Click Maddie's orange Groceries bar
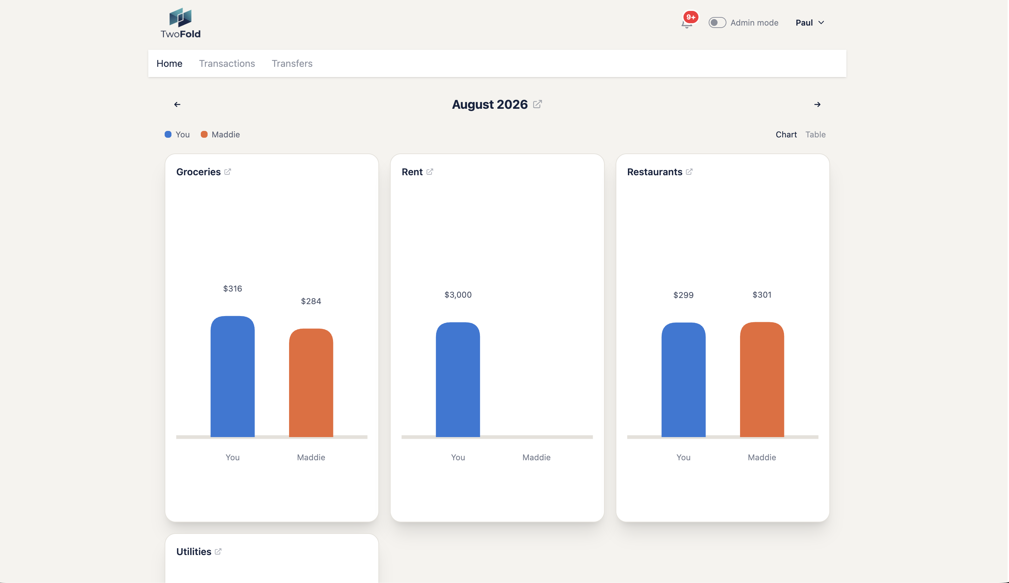 tap(311, 383)
